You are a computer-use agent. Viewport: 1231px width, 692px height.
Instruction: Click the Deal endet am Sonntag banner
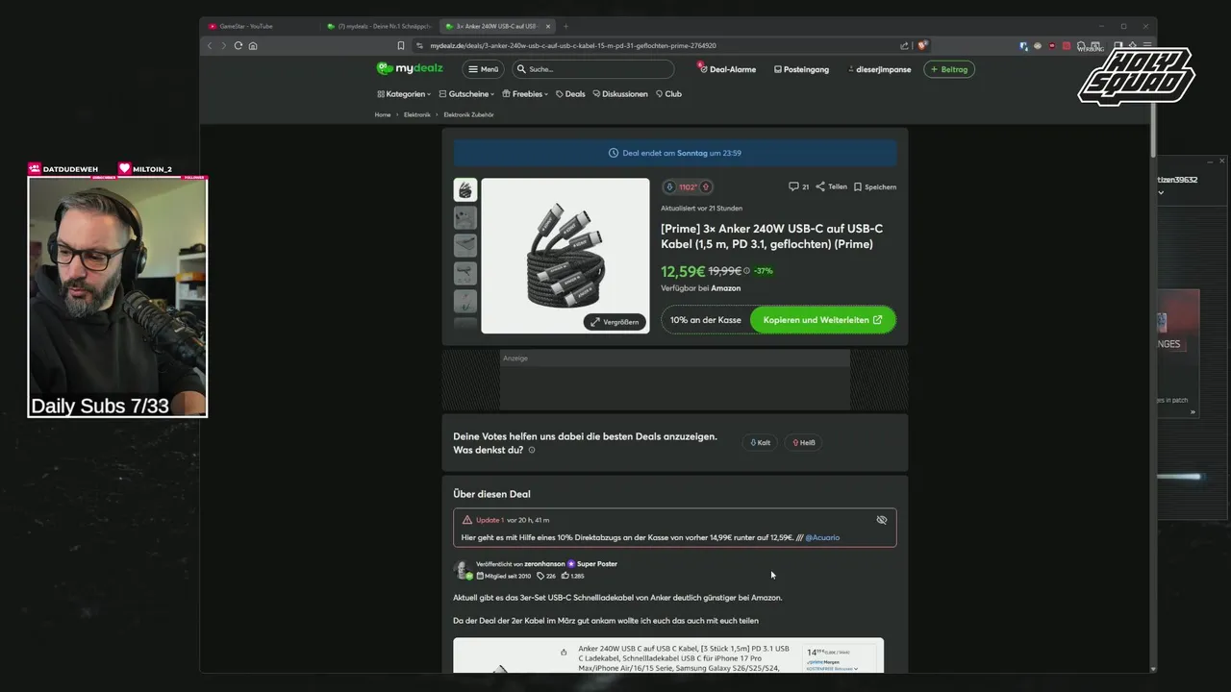click(x=675, y=153)
